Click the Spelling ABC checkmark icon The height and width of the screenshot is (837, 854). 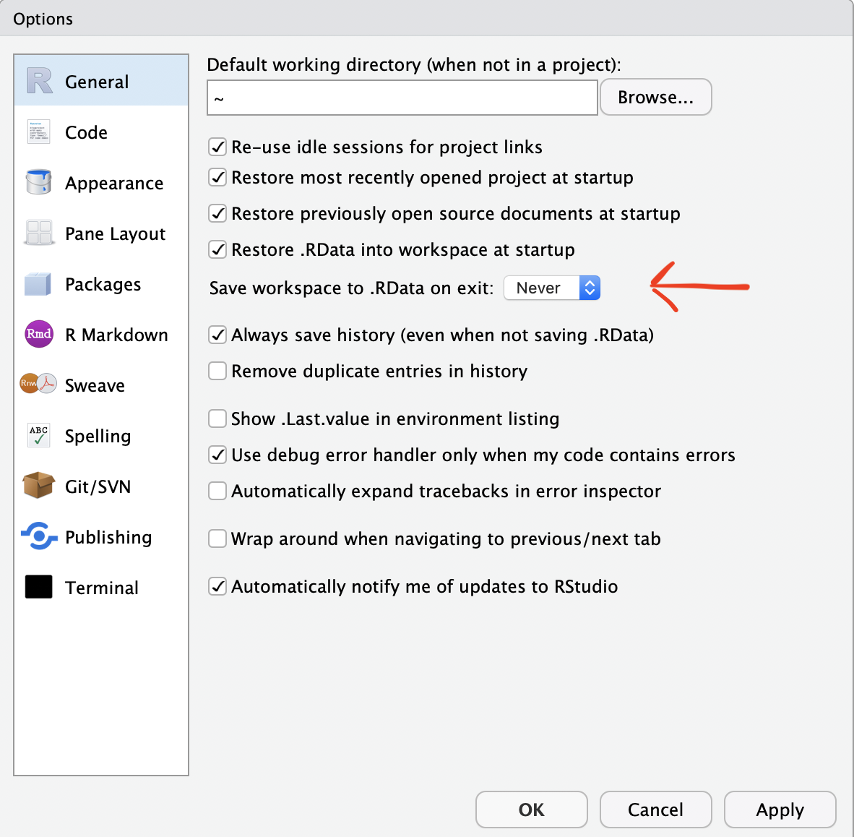38,435
